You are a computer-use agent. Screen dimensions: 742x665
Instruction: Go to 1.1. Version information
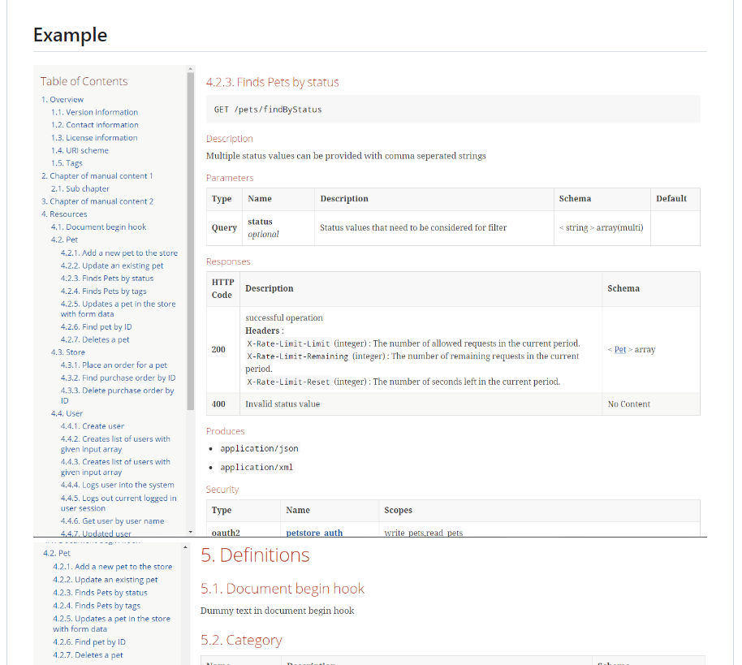(94, 112)
